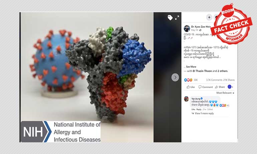Click the spike protein model photo
This screenshot has height=154, width=257.
(87, 77)
